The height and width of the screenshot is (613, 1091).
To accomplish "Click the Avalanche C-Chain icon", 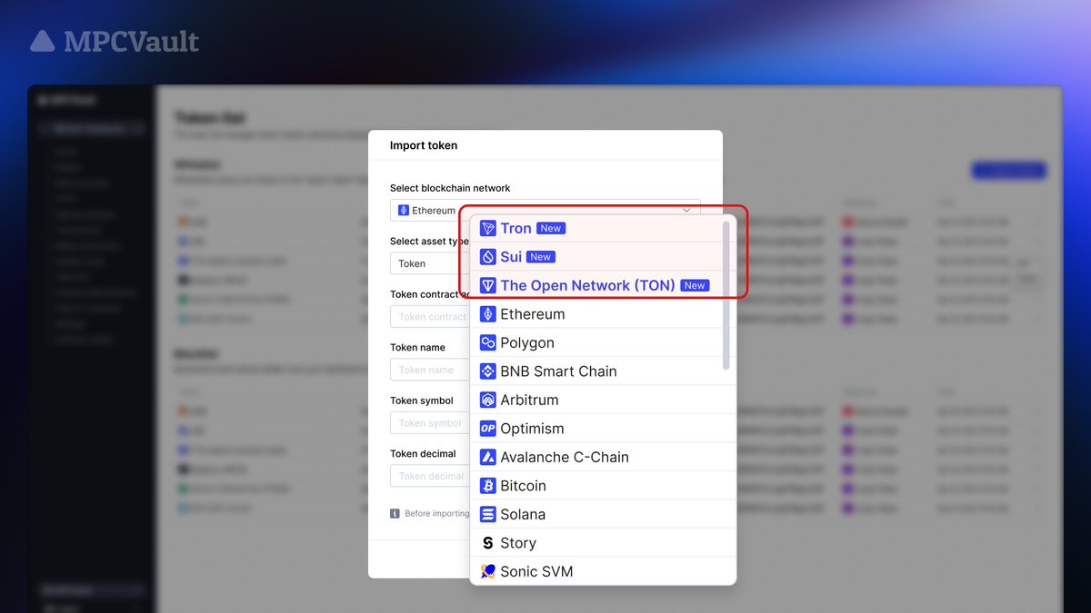I will [x=487, y=457].
